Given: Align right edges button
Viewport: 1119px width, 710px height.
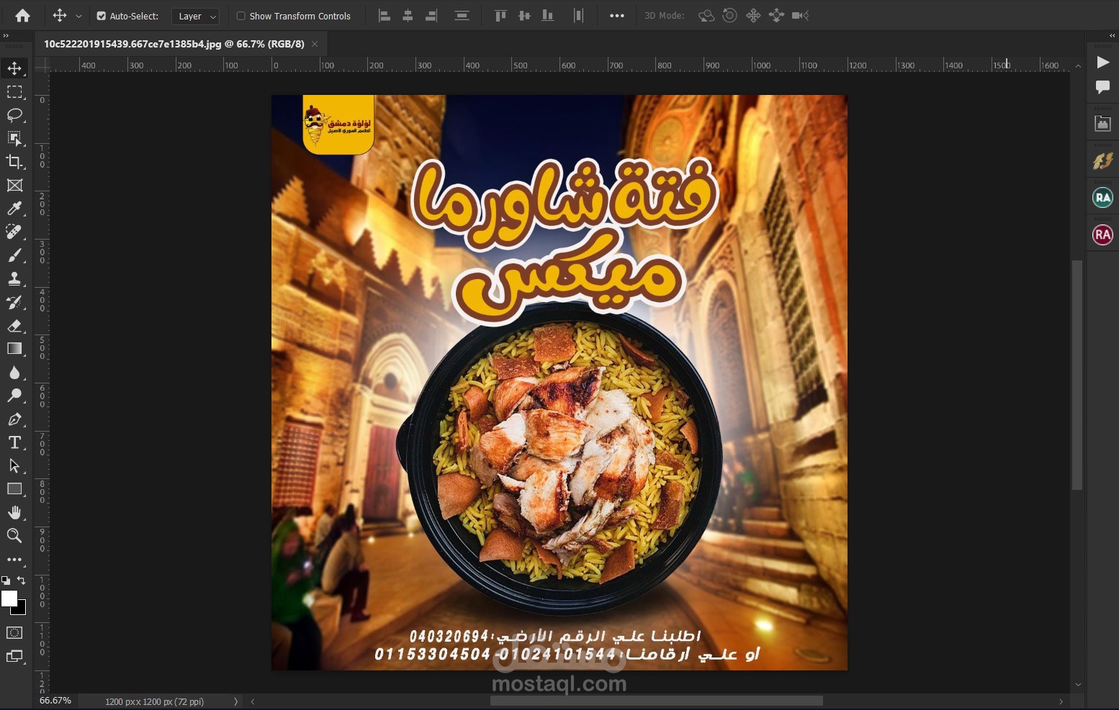Looking at the screenshot, I should (431, 15).
